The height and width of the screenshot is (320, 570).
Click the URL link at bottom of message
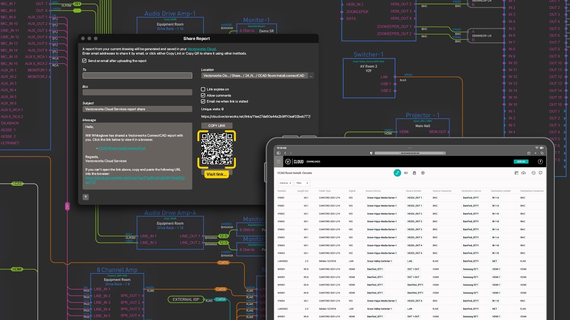click(x=135, y=180)
